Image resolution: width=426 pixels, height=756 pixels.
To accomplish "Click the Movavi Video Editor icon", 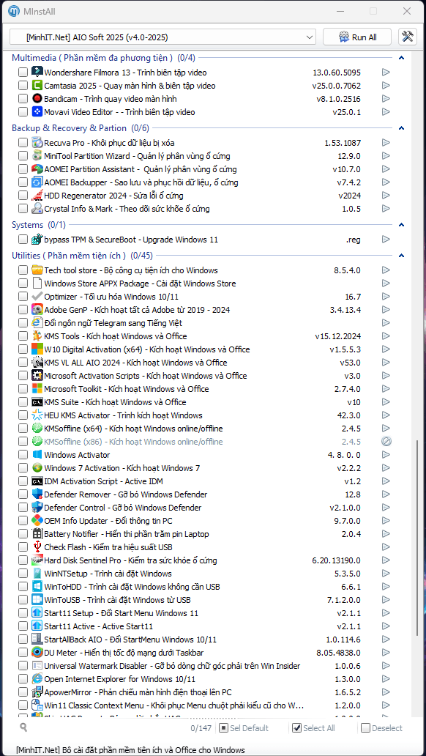I will coord(37,112).
